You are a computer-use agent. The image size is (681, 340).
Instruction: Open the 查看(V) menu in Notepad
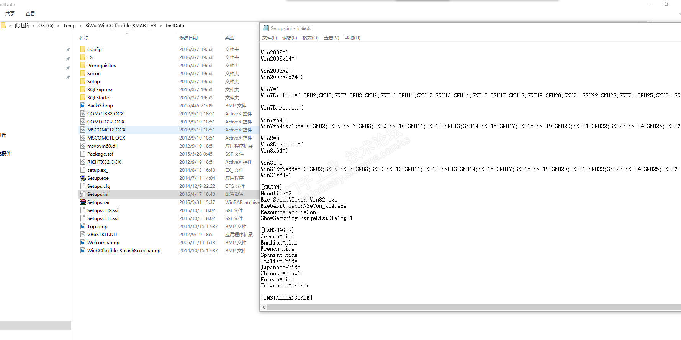(332, 38)
